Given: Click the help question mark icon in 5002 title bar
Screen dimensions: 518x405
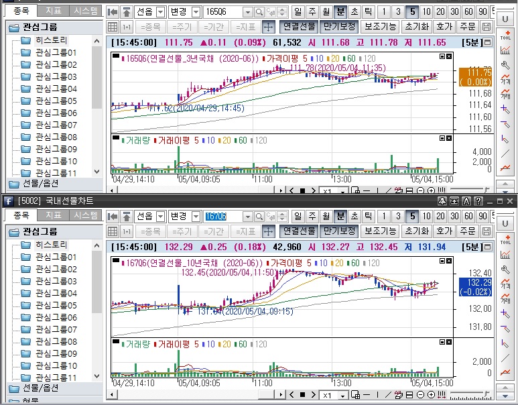Looking at the screenshot, I should tap(478, 200).
